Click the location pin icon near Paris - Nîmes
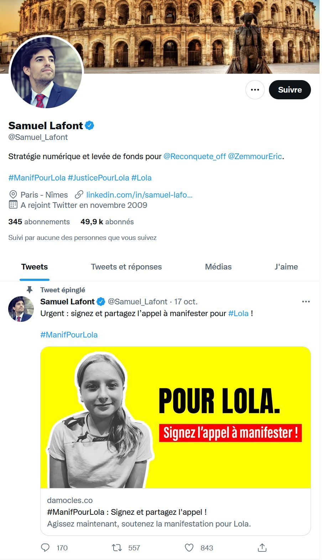Image resolution: width=322 pixels, height=560 pixels. pyautogui.click(x=13, y=195)
